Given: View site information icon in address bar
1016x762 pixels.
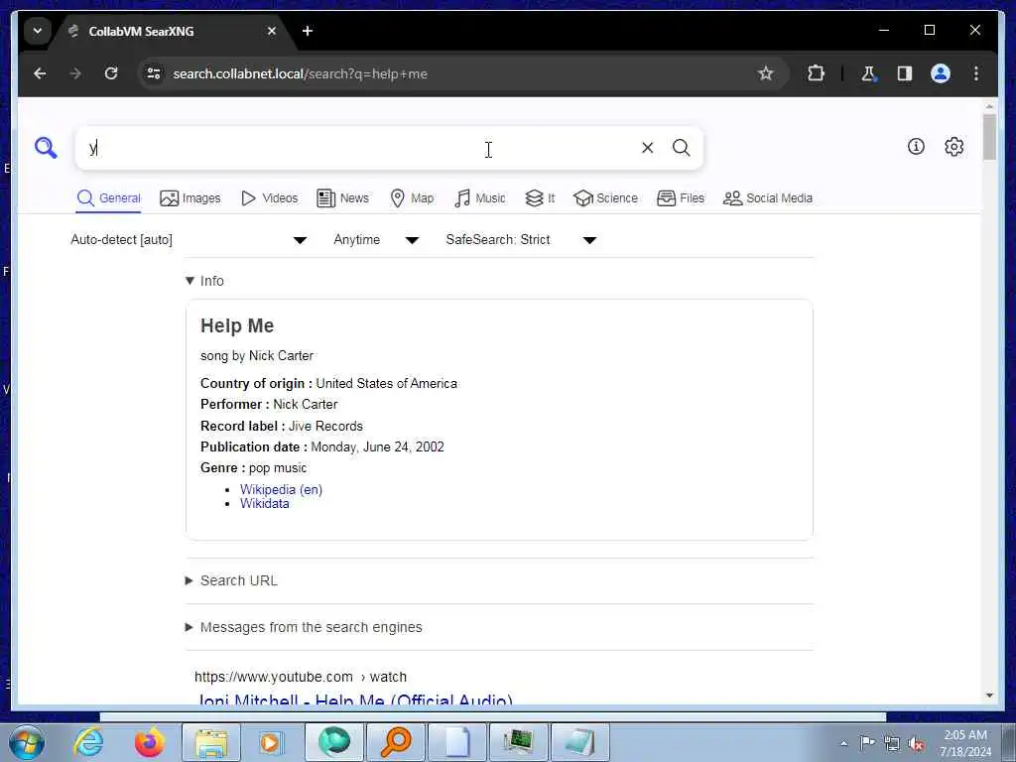Looking at the screenshot, I should coord(154,73).
